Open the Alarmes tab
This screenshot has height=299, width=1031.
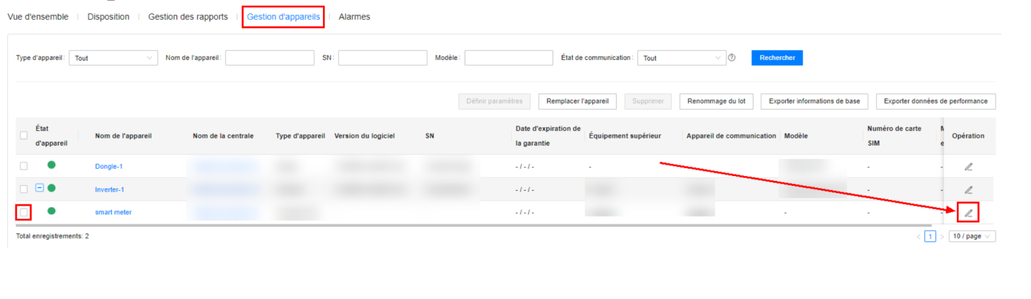[x=354, y=17]
